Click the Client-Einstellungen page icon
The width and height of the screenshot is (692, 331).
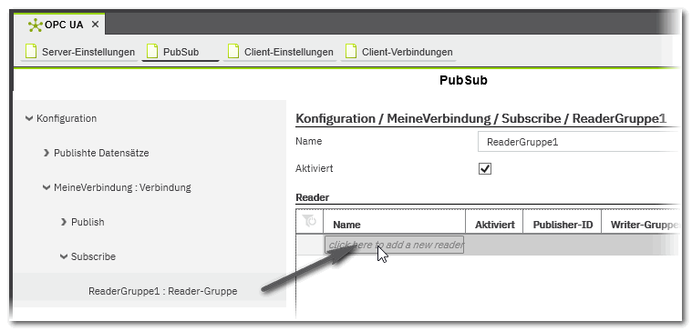(x=233, y=52)
